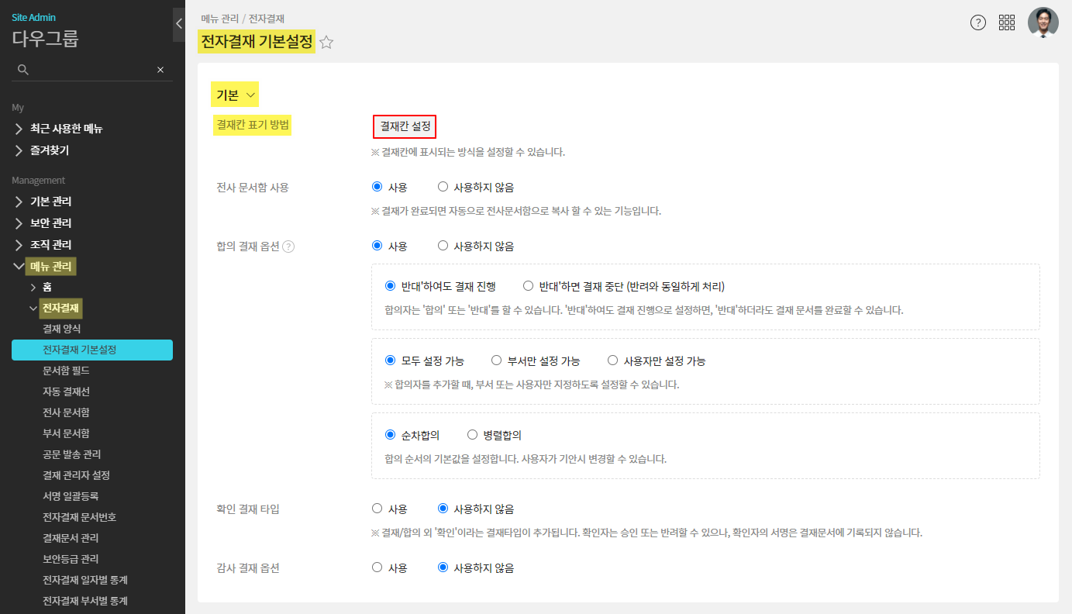The width and height of the screenshot is (1072, 614).
Task: Click the search magnifier icon in sidebar
Action: click(x=23, y=70)
